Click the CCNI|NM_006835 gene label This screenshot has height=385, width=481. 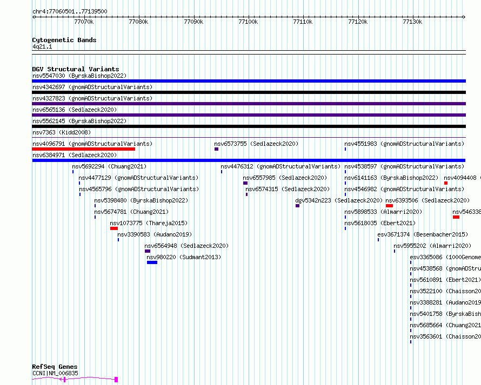coord(55,373)
